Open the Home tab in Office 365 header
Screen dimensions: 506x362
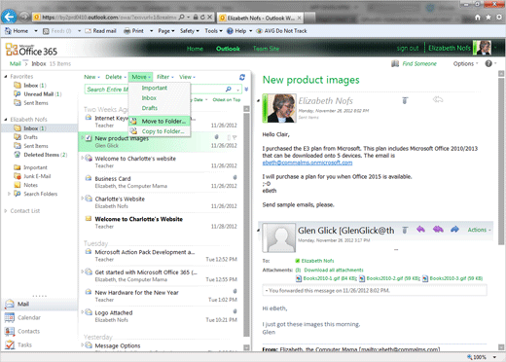tap(195, 49)
